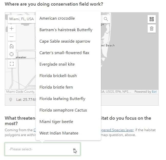Choose Bartram's hairstreak Butterfly option
The width and height of the screenshot is (166, 160).
tap(66, 30)
